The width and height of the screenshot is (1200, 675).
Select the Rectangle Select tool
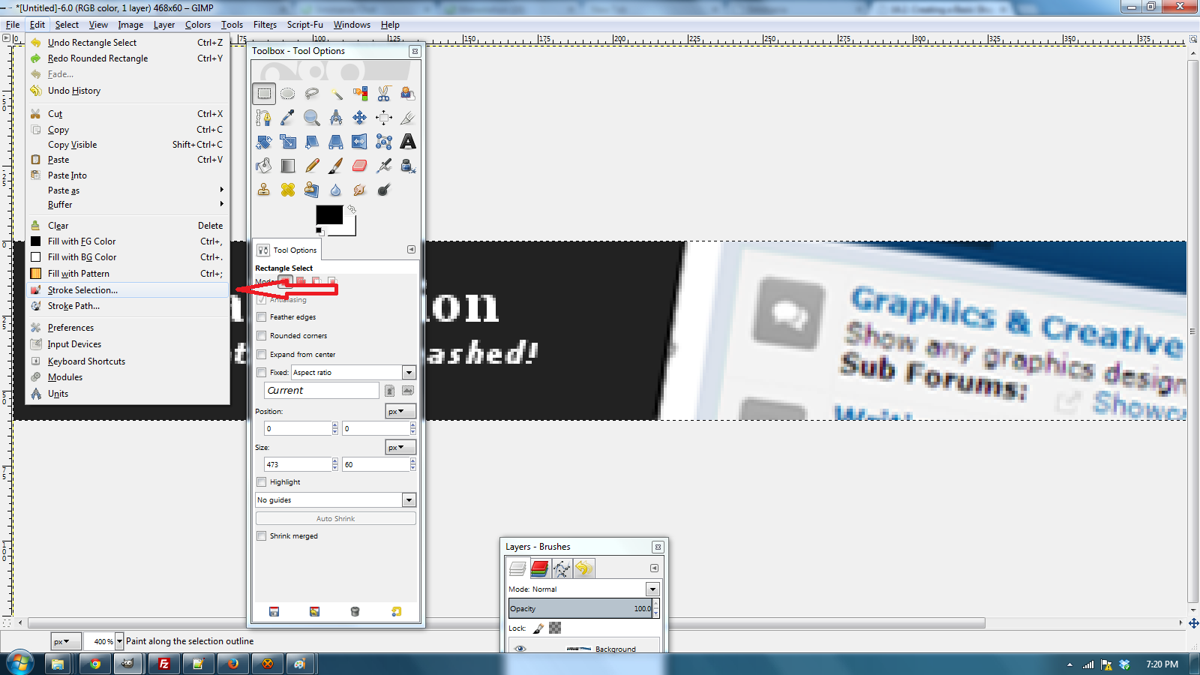pos(264,94)
